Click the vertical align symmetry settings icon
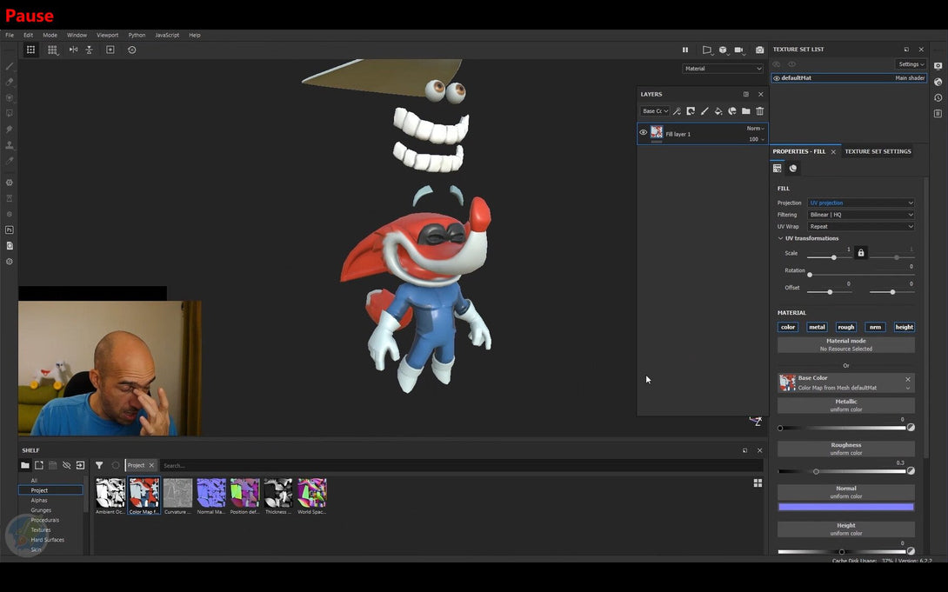Screen dimensions: 948x592 89,50
